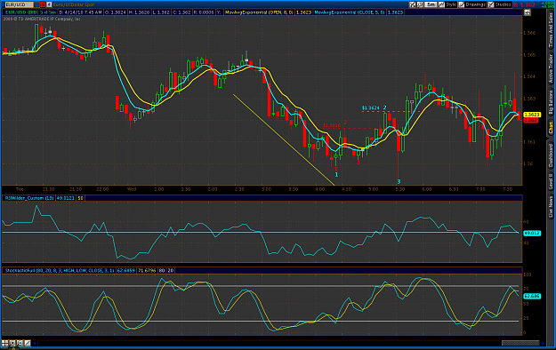Click the RSIWilder_Custom (13) study label
The height and width of the screenshot is (350, 556).
29,198
